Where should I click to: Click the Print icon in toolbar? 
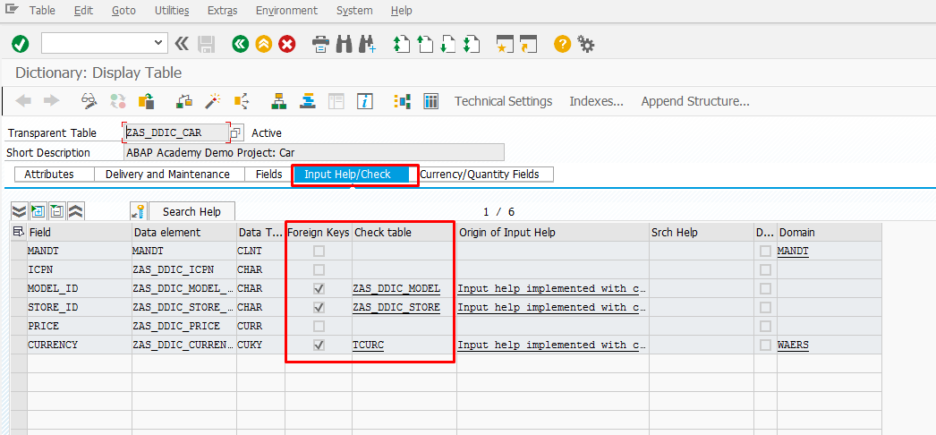(x=319, y=43)
